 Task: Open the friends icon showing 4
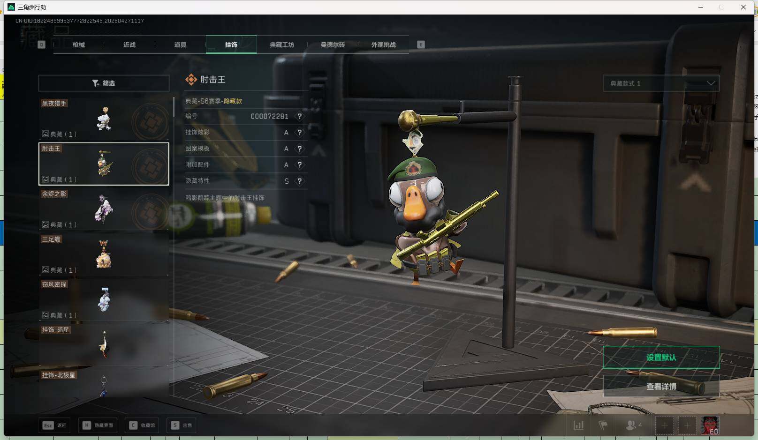[634, 425]
